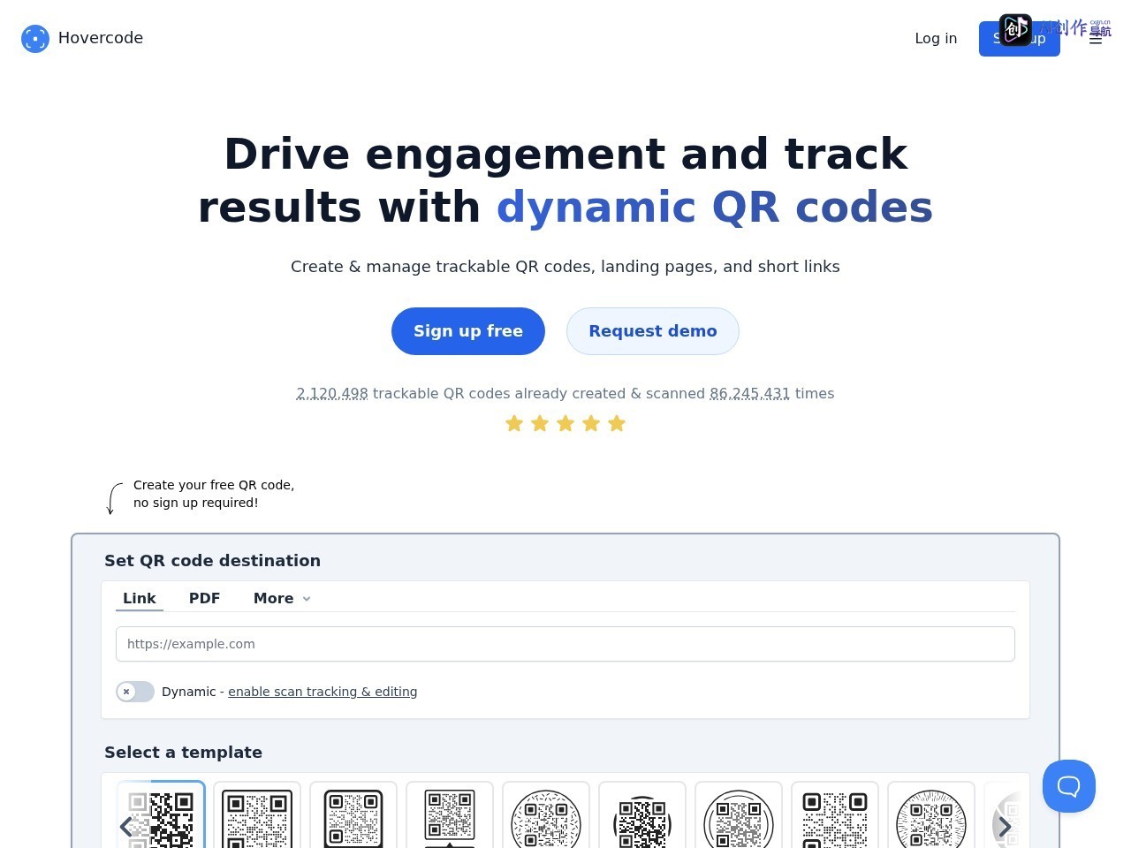Toggle the Dynamic QR code switch
Image resolution: width=1131 pixels, height=848 pixels.
point(135,692)
